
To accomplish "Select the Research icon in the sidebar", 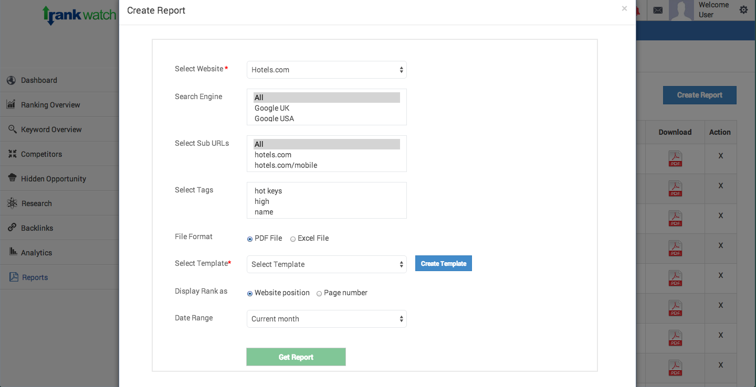I will pyautogui.click(x=12, y=203).
